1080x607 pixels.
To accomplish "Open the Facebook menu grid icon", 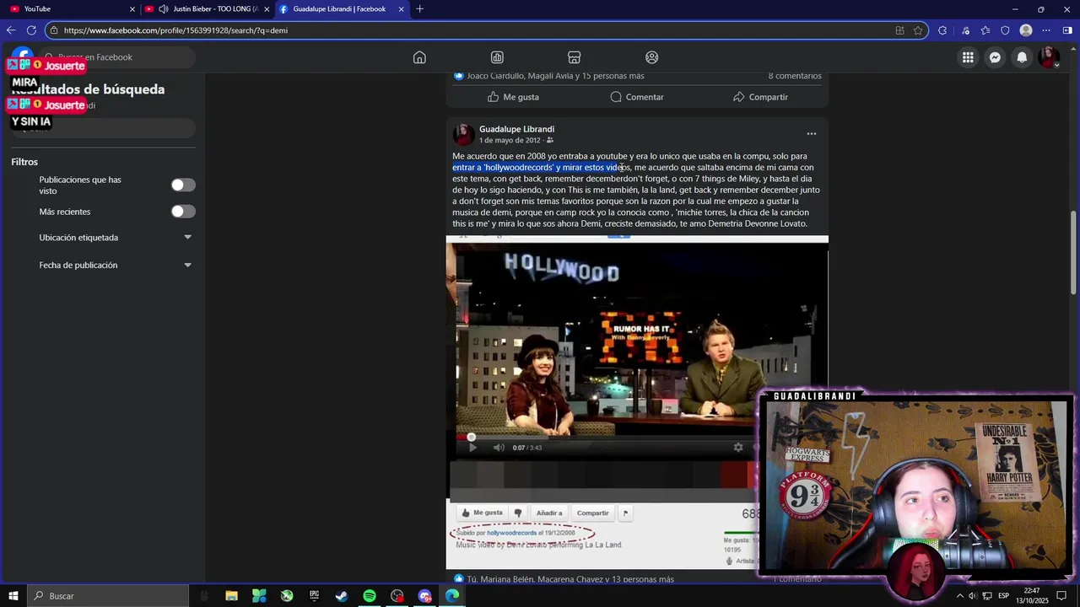I will [968, 57].
